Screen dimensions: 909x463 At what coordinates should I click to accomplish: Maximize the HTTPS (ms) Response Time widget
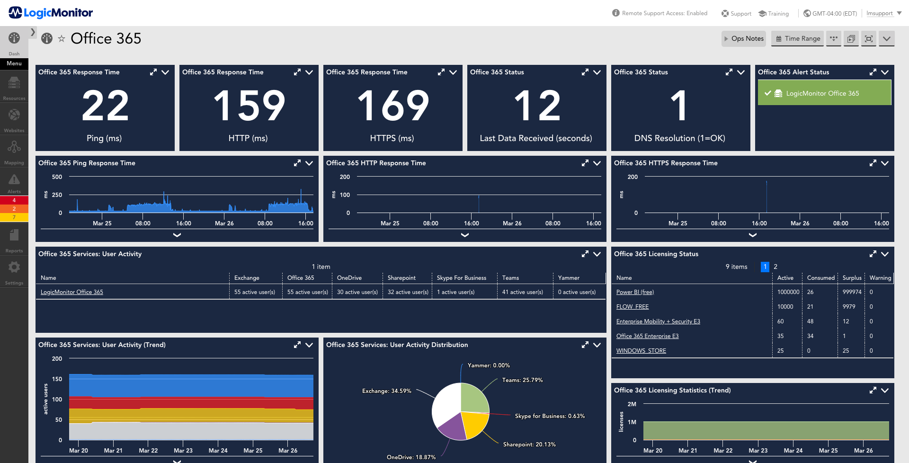(x=441, y=72)
